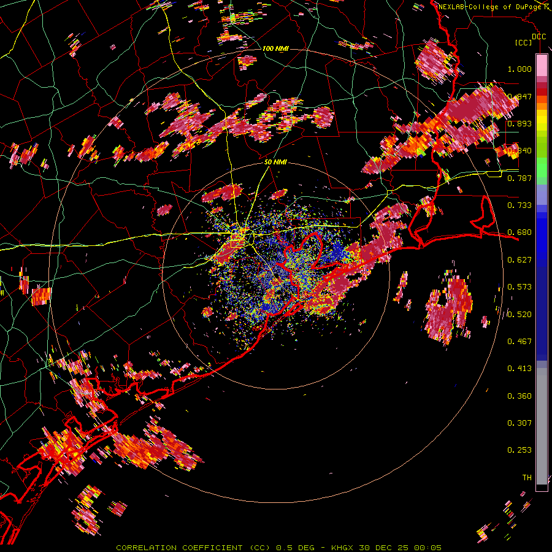This screenshot has width=552, height=552.
Task: Click the DCC label above the color bar
Action: (x=539, y=37)
